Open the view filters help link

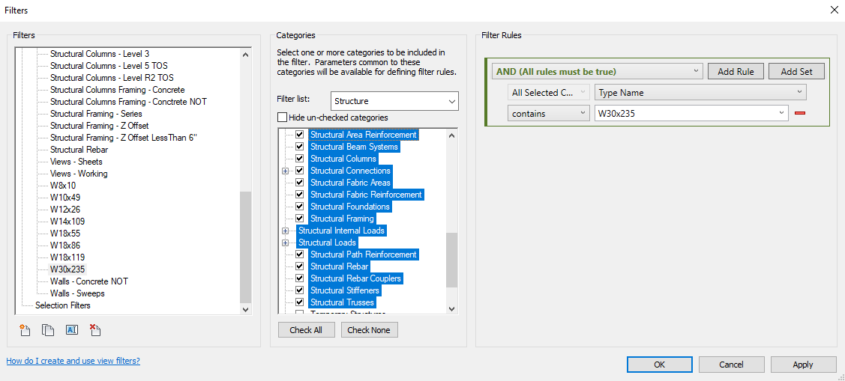coord(73,361)
